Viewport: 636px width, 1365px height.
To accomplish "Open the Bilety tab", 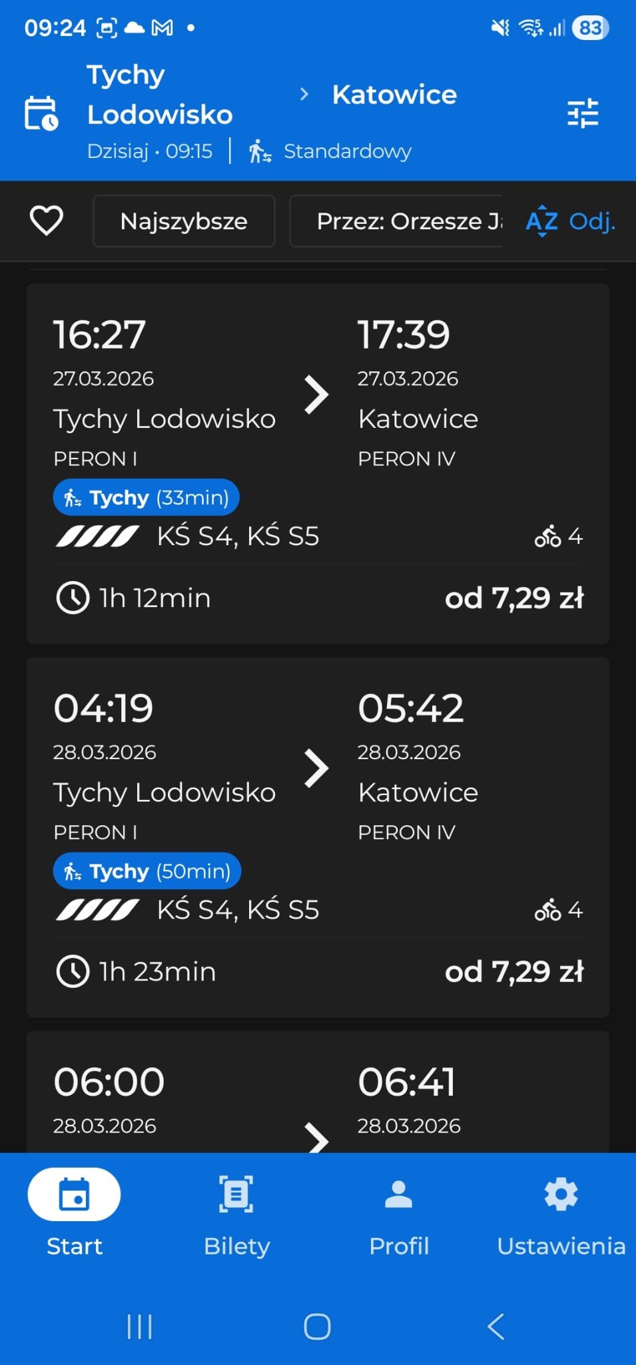I will click(236, 1214).
